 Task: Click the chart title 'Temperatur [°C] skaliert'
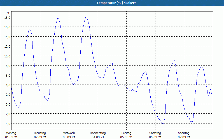112,3
